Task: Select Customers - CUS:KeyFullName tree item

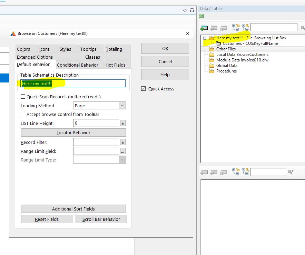Action: (x=250, y=43)
